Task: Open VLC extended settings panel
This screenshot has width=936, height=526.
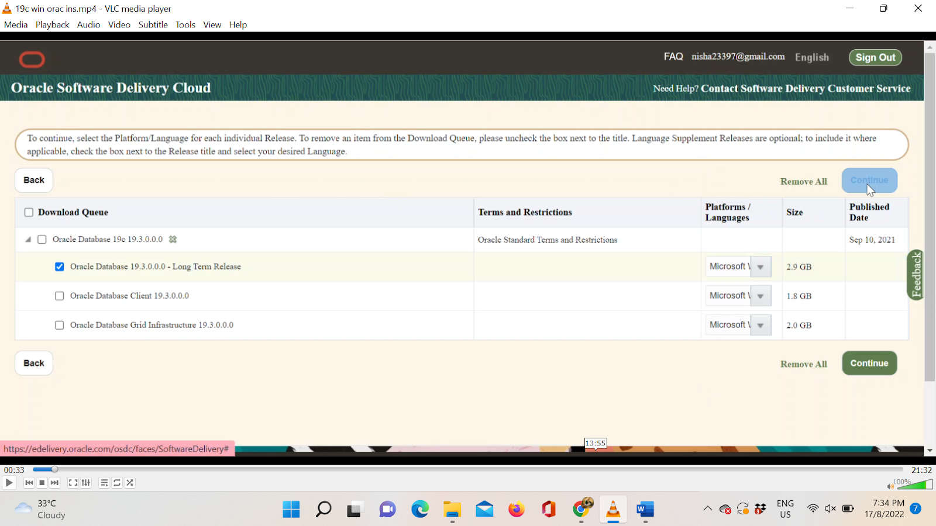Action: [86, 483]
